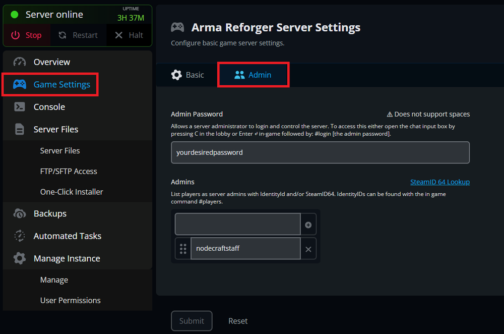Open Automated Tasks

78,236
